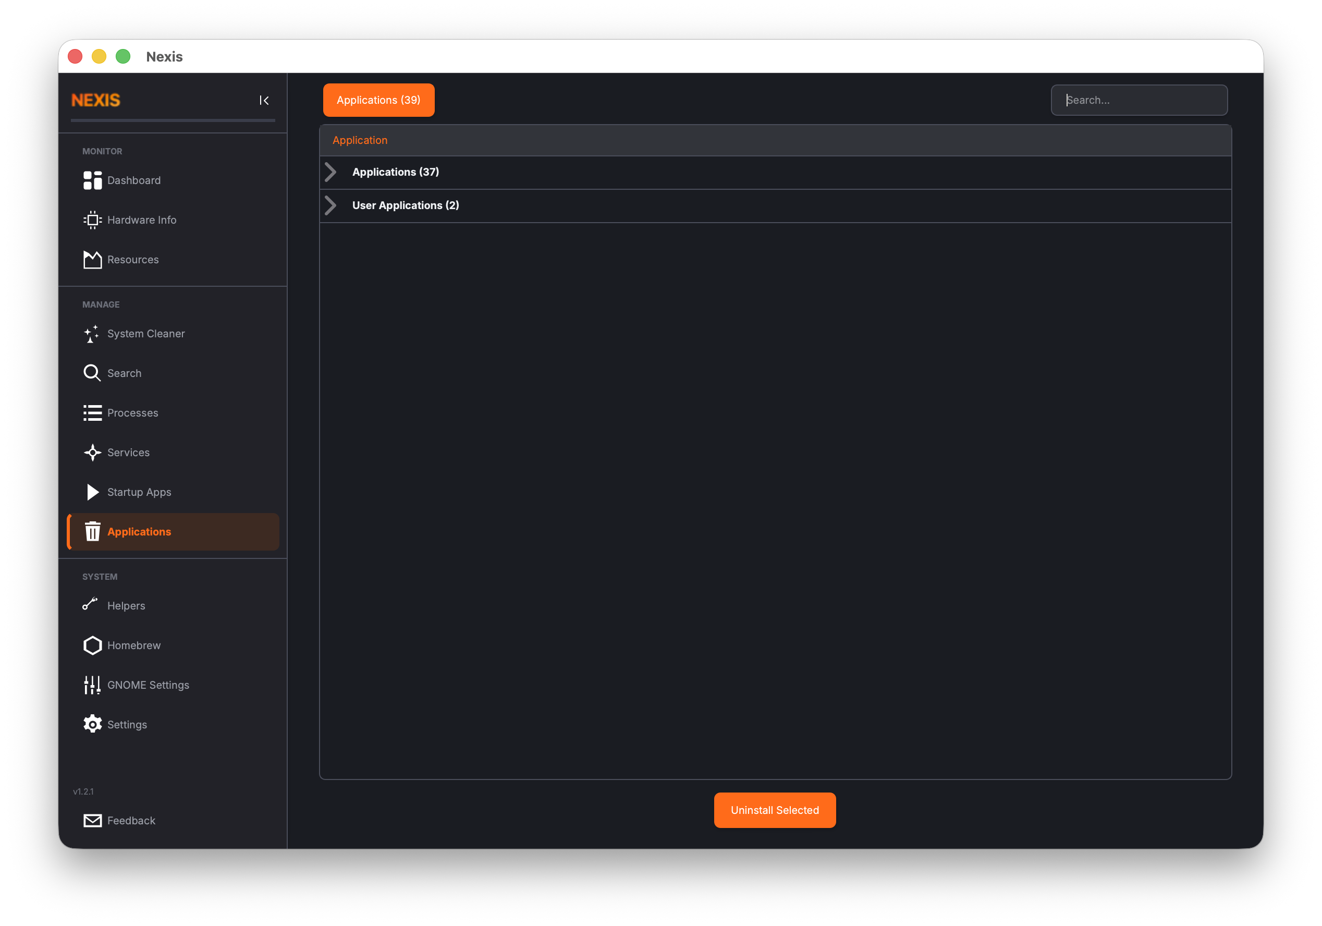Image resolution: width=1322 pixels, height=926 pixels.
Task: Select Hardware Info in the sidebar
Action: click(x=142, y=220)
